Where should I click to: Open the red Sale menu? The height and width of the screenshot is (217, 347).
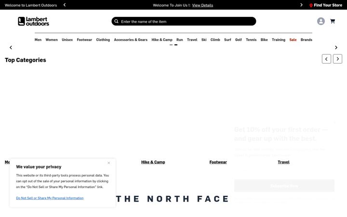point(293,40)
